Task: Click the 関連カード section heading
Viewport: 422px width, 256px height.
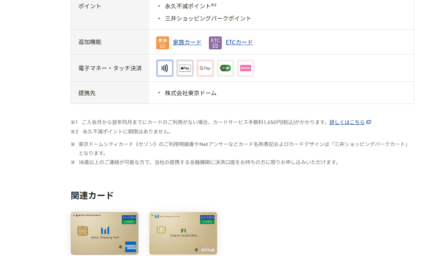Action: pyautogui.click(x=92, y=195)
